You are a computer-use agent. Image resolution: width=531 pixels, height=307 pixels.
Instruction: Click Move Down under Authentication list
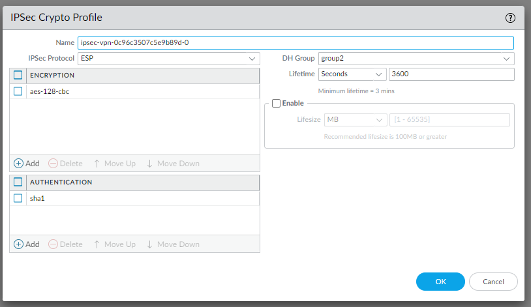(x=172, y=244)
